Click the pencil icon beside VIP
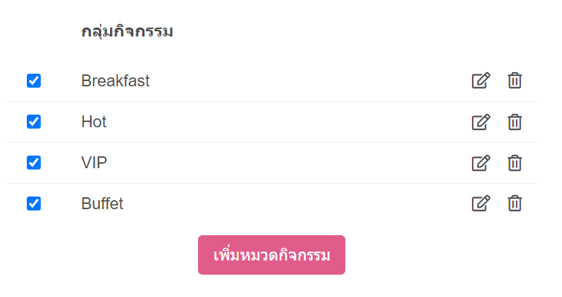 coord(481,163)
